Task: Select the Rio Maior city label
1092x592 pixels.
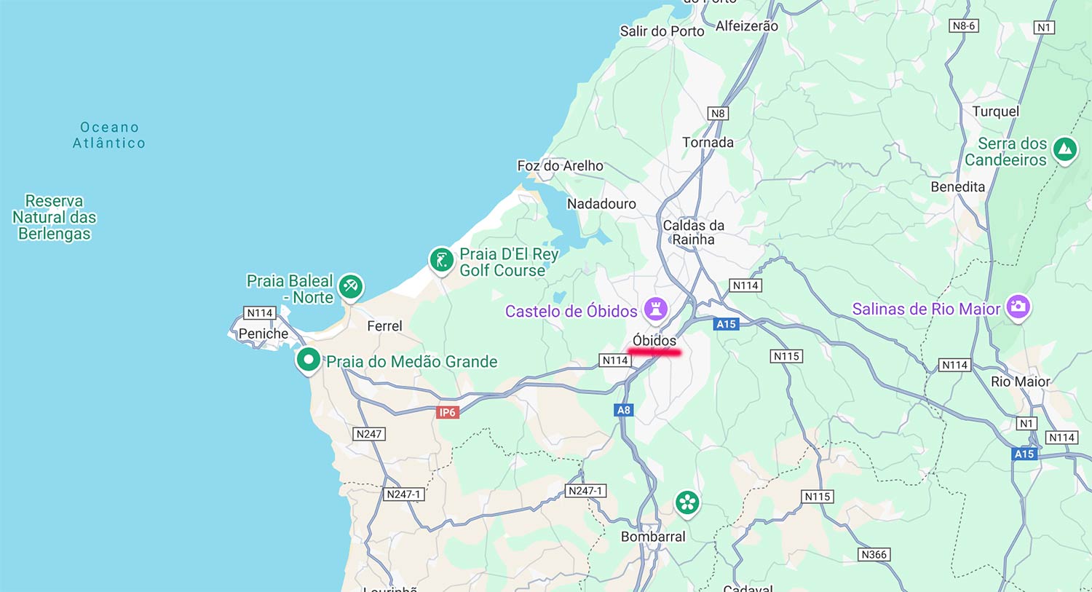Action: point(1021,382)
